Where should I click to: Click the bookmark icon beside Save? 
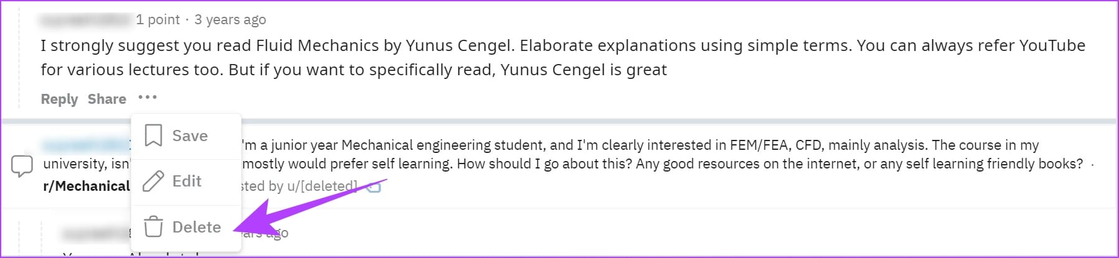[x=153, y=136]
